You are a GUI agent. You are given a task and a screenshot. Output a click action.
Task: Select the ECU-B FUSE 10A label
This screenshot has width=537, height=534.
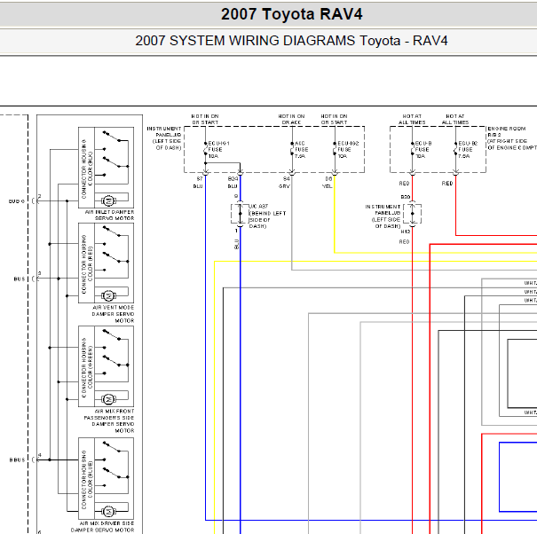[423, 150]
